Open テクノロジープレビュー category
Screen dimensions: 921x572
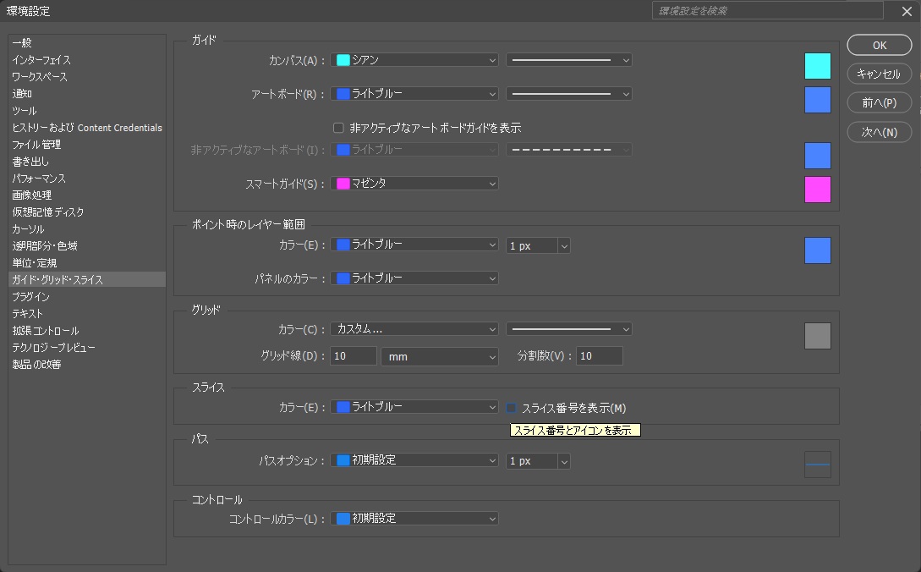click(x=87, y=348)
